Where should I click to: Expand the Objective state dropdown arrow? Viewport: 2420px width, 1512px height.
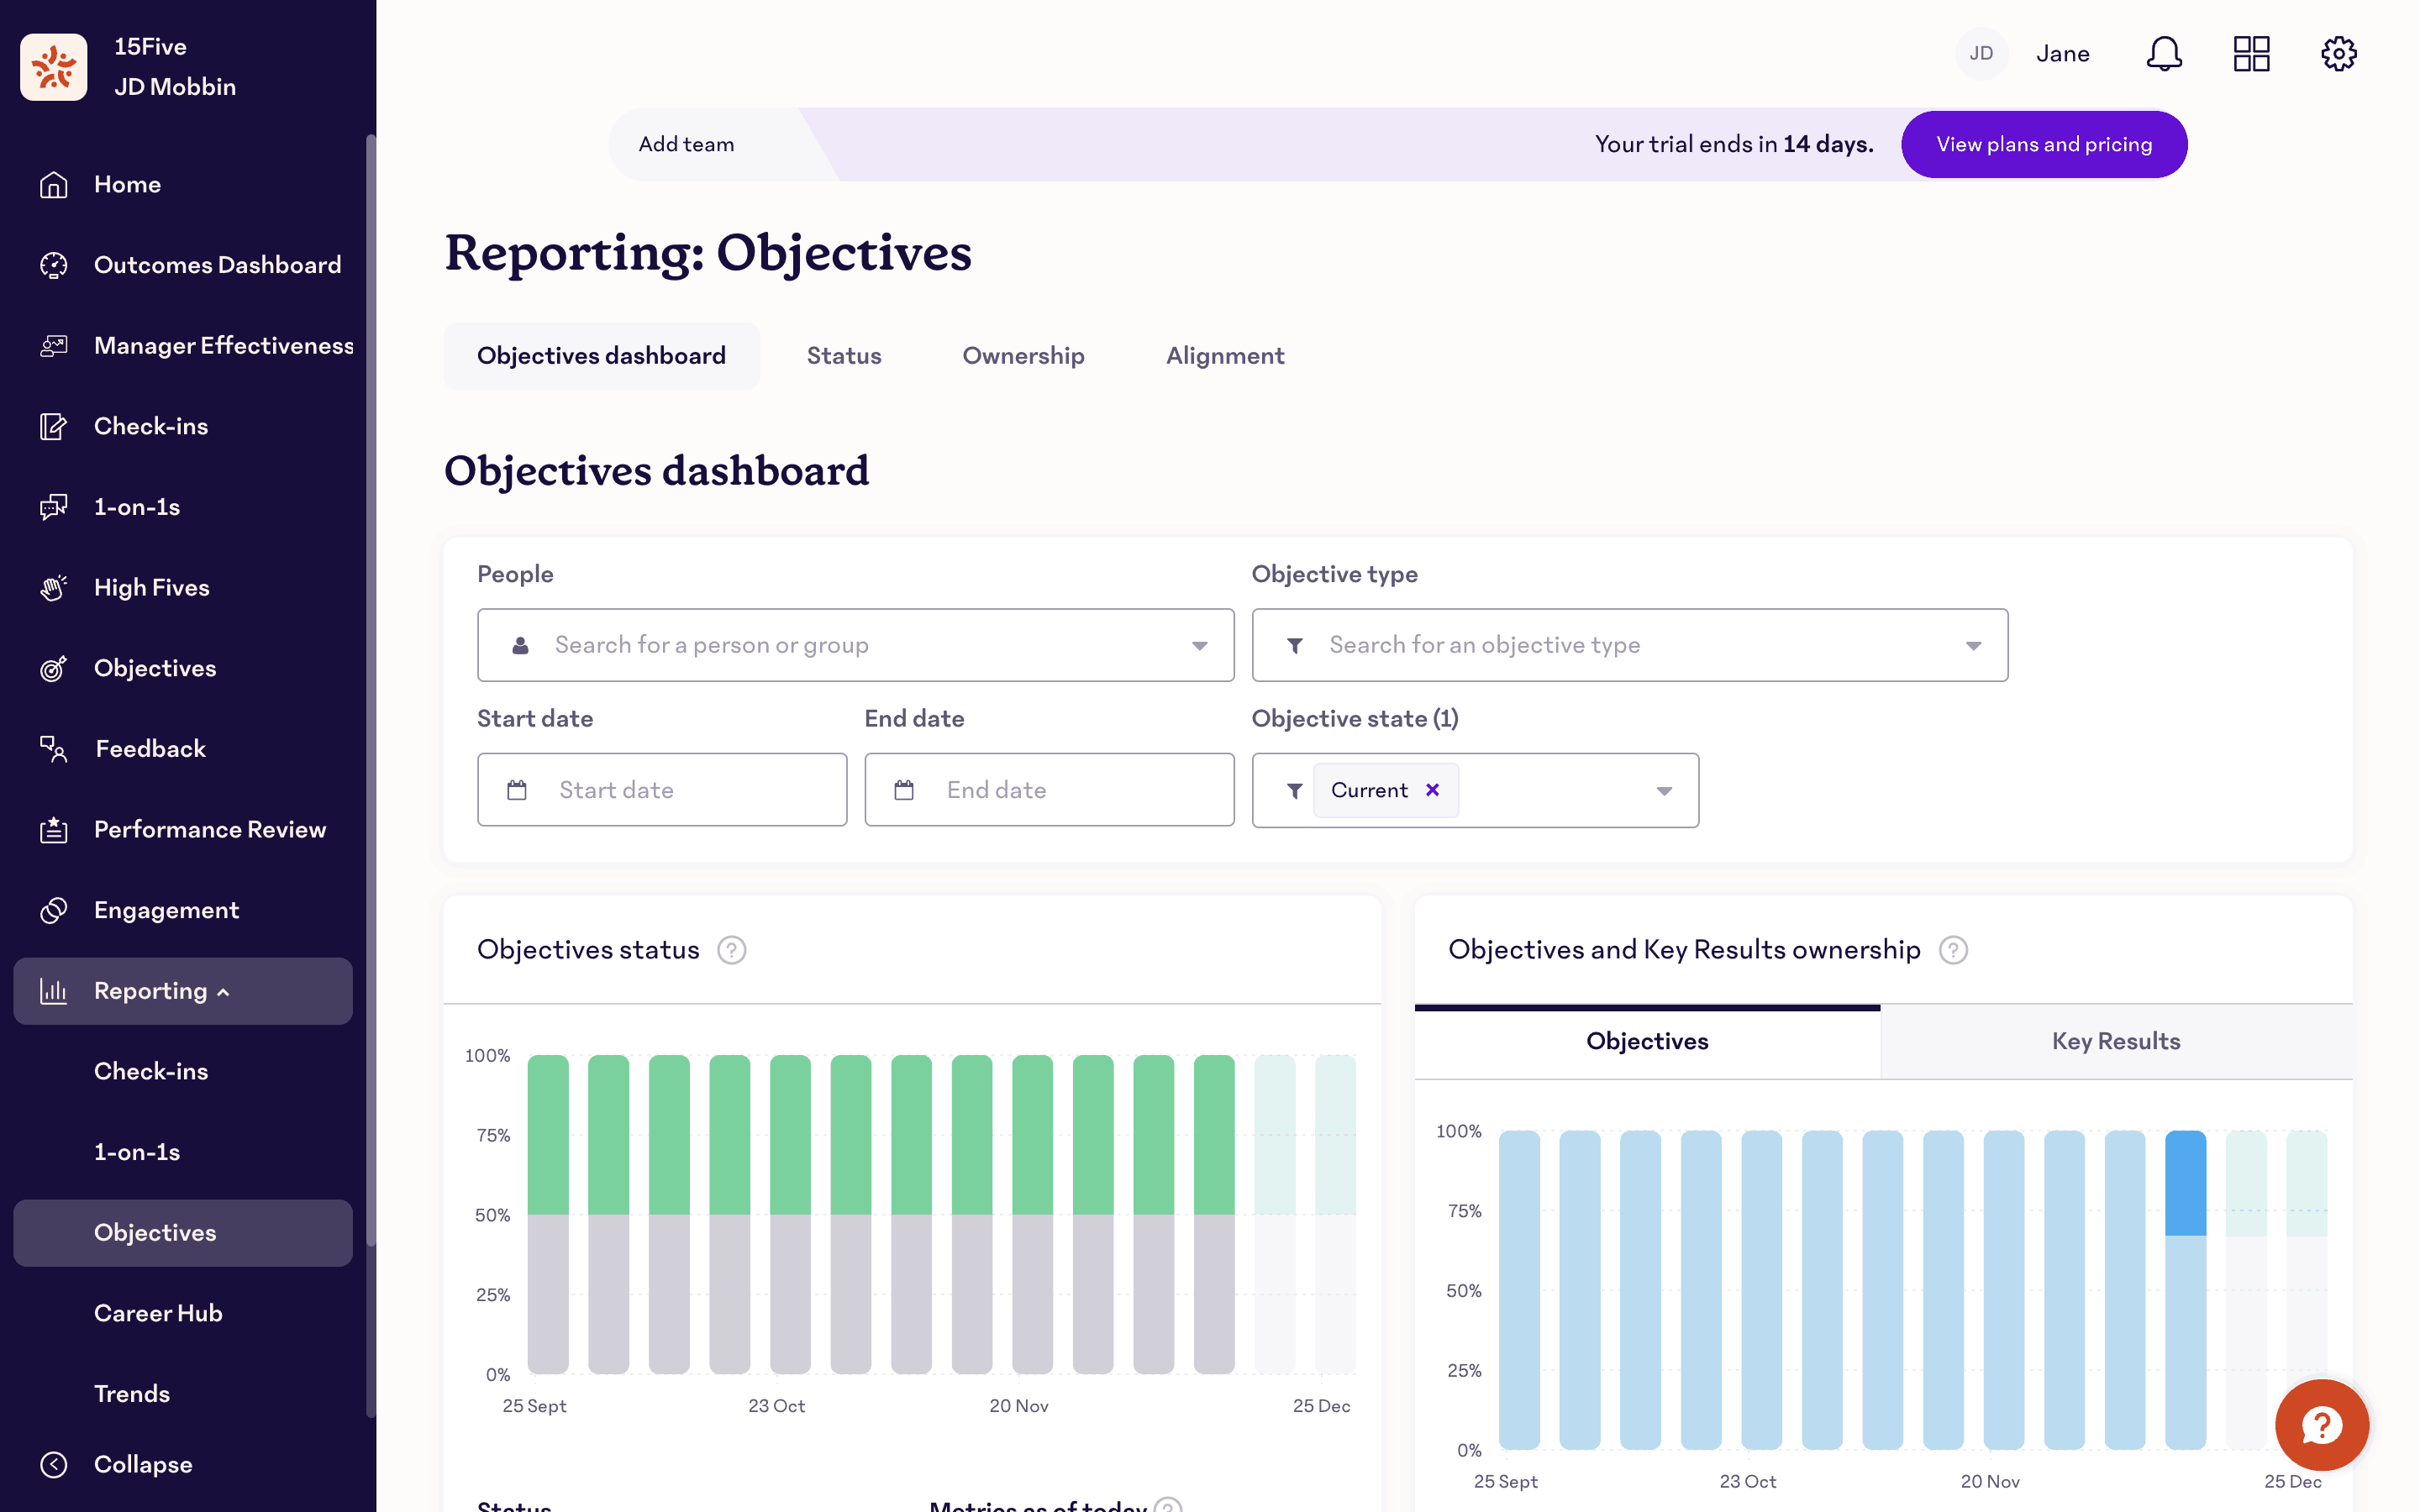pos(1664,791)
